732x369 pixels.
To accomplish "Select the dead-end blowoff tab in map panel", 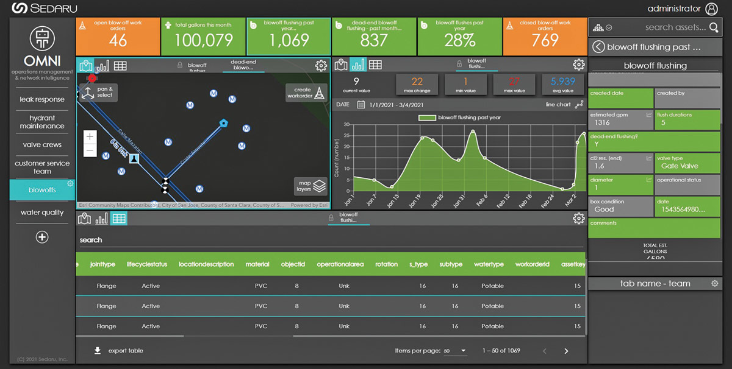I will (243, 65).
